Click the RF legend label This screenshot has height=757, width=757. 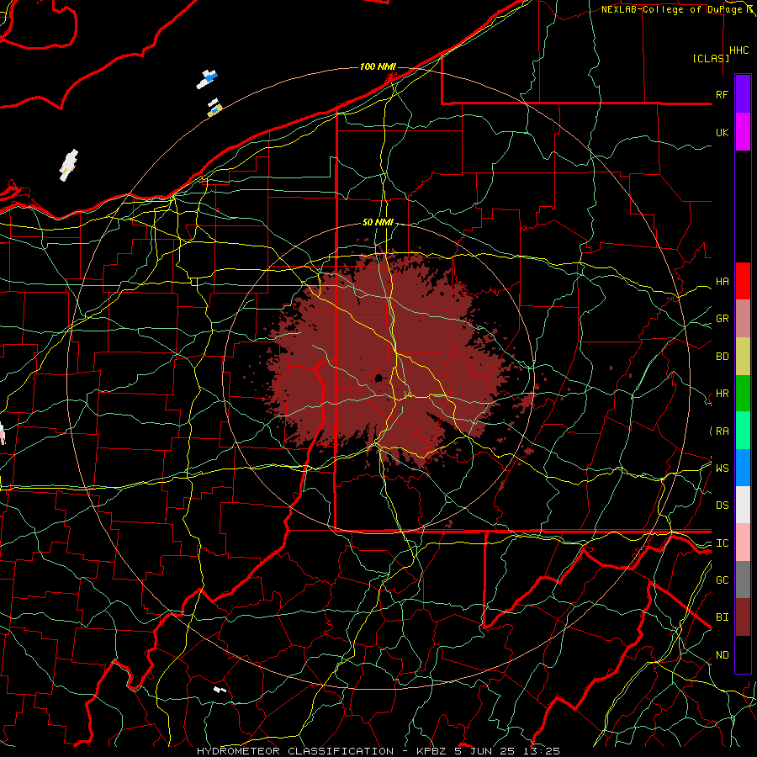722,94
